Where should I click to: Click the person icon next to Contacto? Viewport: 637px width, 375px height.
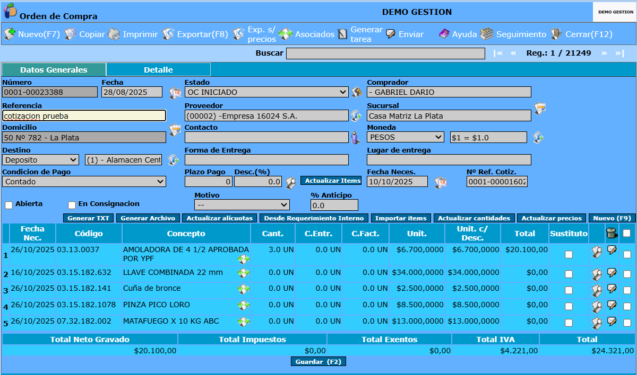coord(355,138)
